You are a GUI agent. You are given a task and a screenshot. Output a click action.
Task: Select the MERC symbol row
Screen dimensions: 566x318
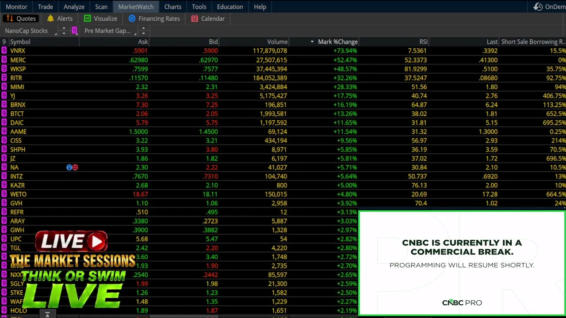[x=18, y=60]
